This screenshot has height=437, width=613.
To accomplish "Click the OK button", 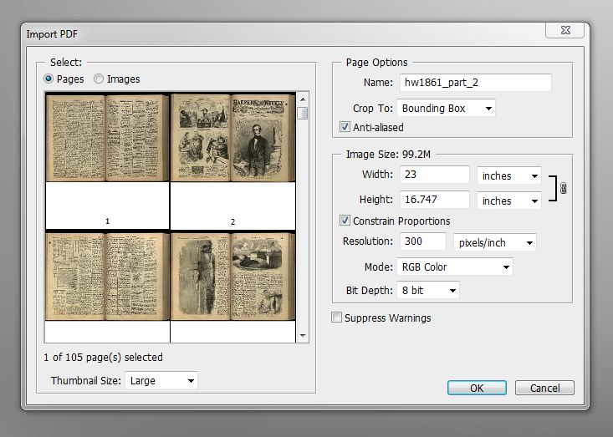I will point(477,388).
